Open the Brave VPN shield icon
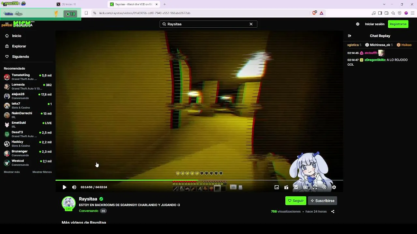This screenshot has height=234, width=417. click(x=400, y=13)
